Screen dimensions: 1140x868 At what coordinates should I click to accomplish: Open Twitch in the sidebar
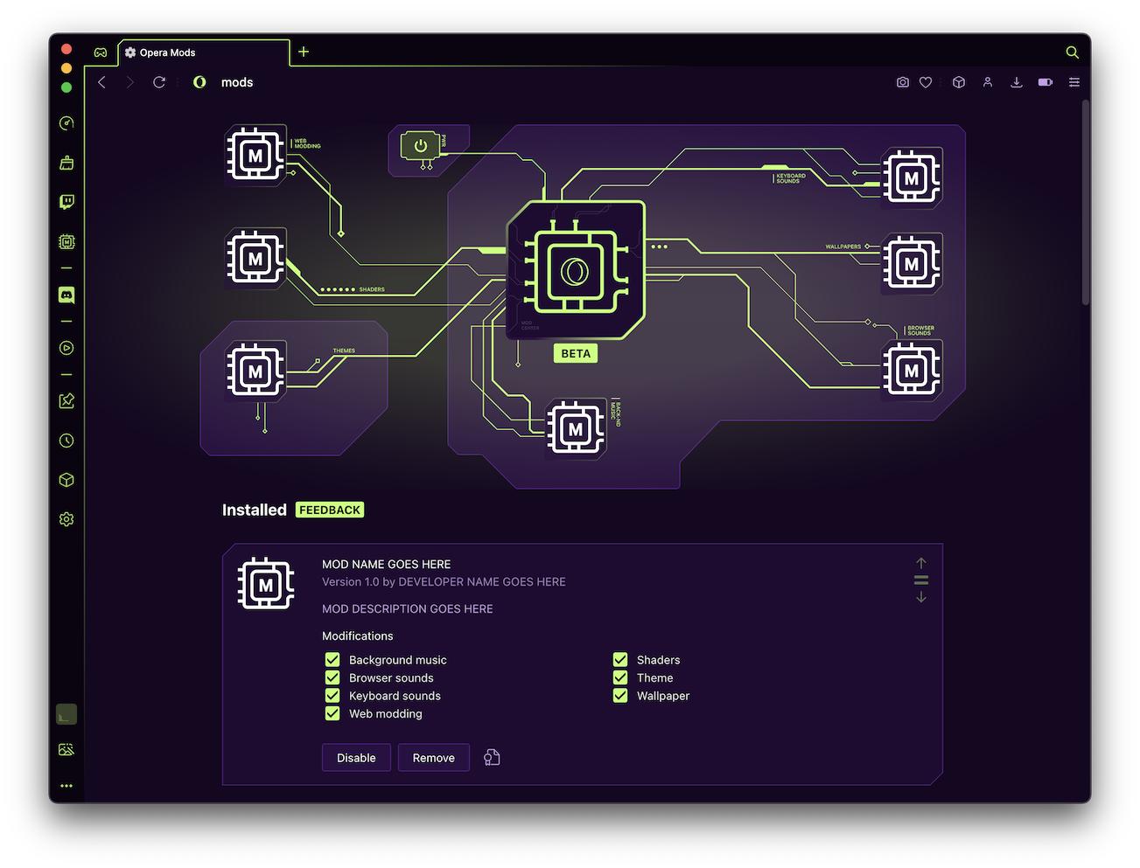tap(66, 202)
